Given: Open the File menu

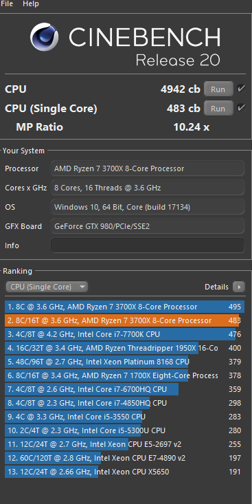Looking at the screenshot, I should click(7, 4).
